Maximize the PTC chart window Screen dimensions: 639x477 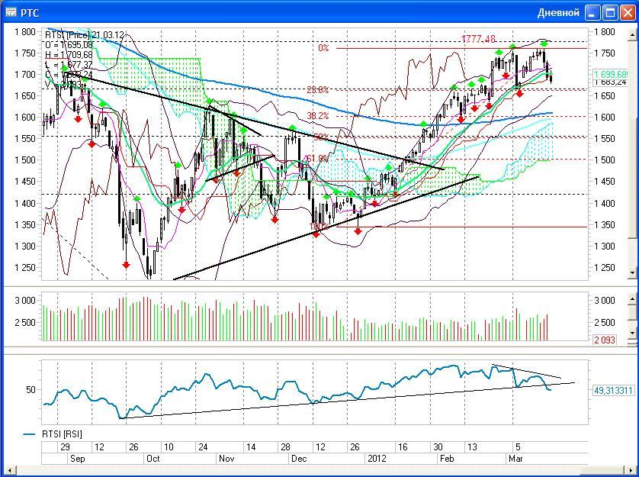(610, 13)
